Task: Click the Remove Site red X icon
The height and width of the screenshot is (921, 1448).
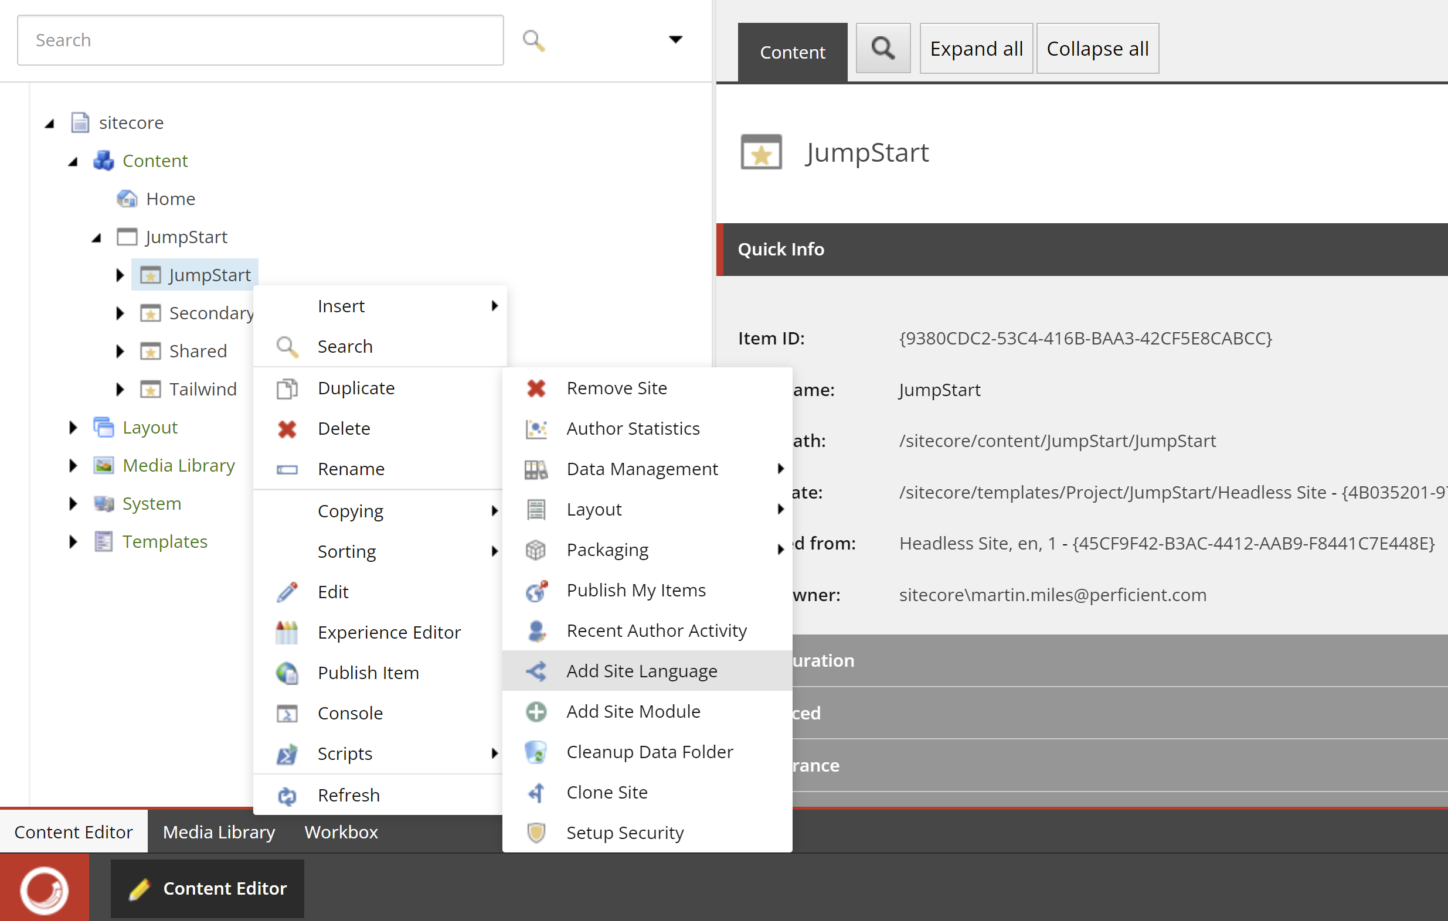Action: [x=536, y=388]
